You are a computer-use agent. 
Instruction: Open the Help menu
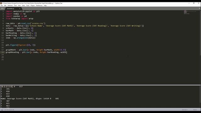pyautogui.click(x=45, y=6)
